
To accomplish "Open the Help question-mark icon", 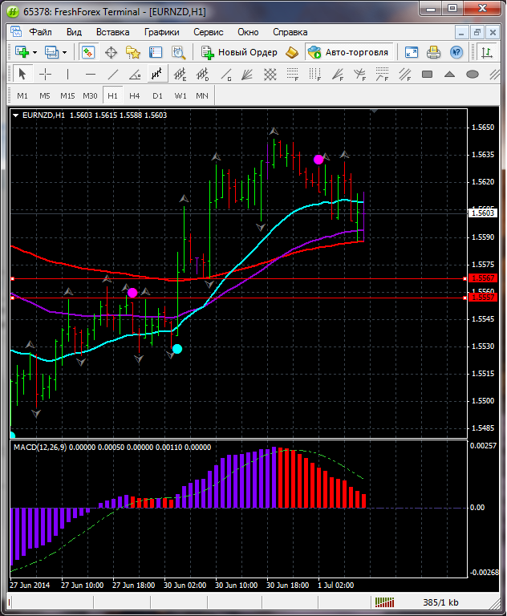I will (x=456, y=52).
